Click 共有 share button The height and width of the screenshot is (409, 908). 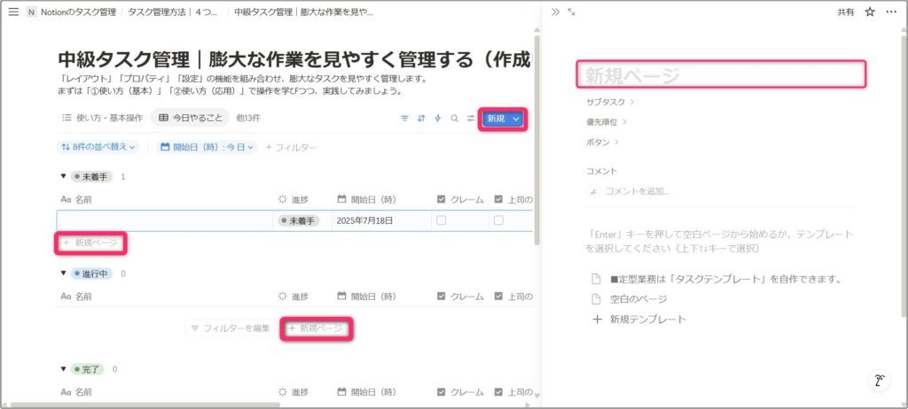click(x=845, y=12)
